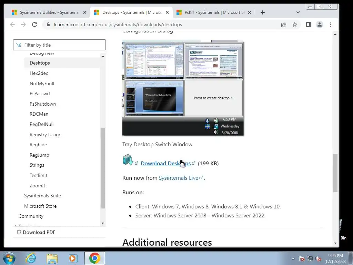
Task: Switch to the Desktops tab
Action: point(131,12)
